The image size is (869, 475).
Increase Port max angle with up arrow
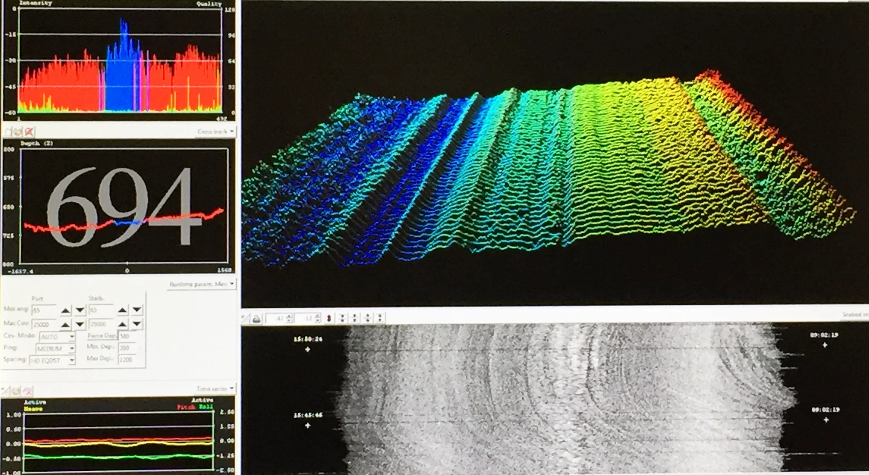(x=65, y=310)
